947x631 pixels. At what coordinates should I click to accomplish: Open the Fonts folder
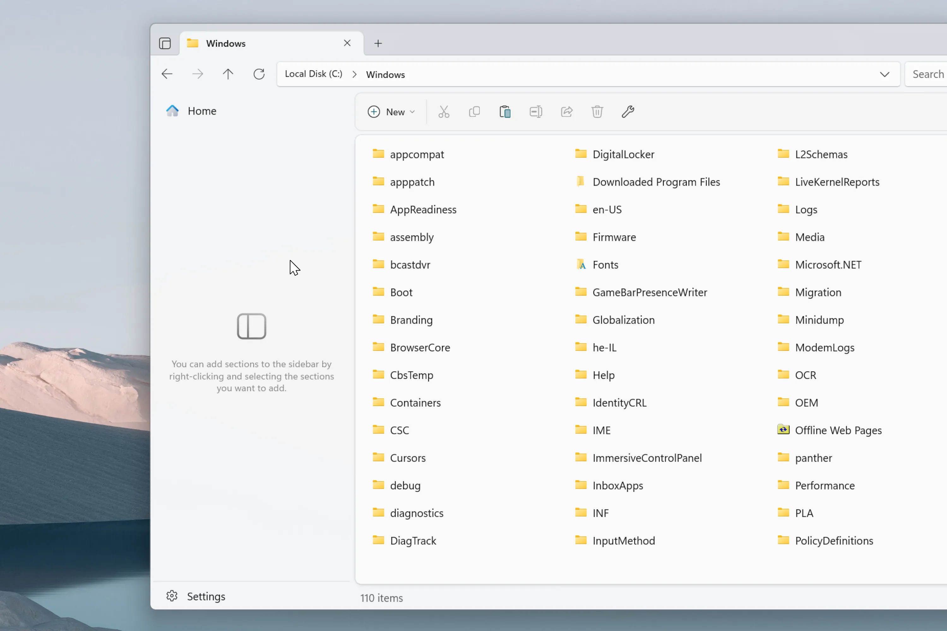point(605,264)
